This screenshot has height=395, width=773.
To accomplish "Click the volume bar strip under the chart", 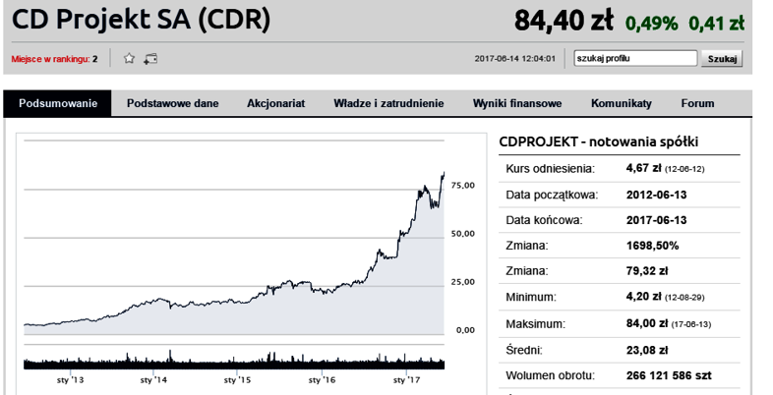I will 234,361.
